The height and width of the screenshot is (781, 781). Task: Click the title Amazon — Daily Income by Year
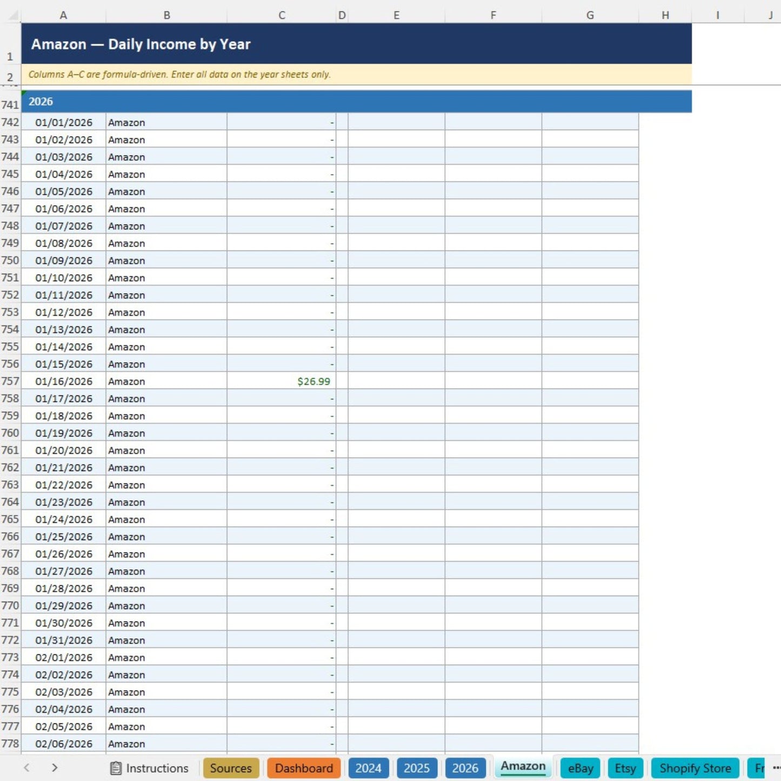141,44
